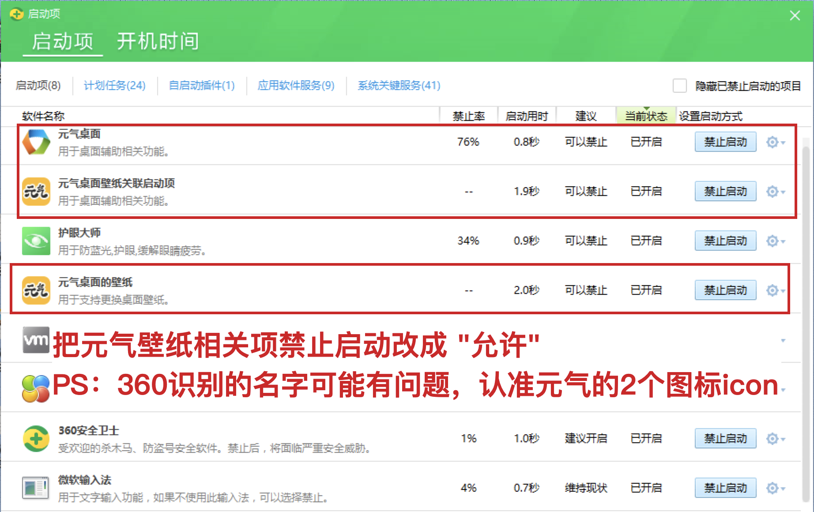The image size is (814, 512).
Task: Sort by 启动用时 column header
Action: tap(527, 116)
